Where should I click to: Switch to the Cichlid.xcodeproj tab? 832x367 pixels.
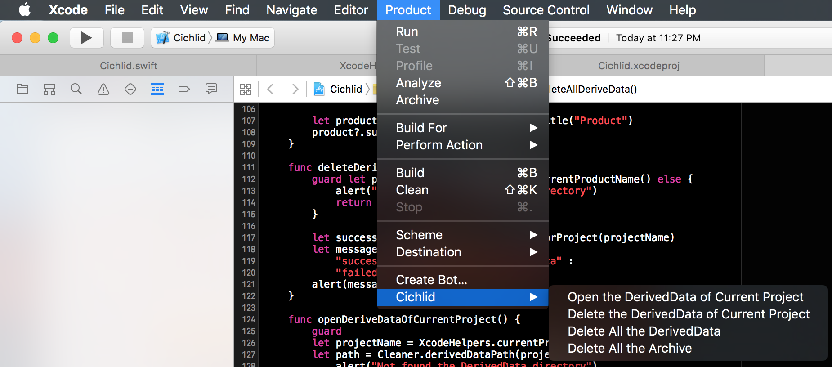click(x=639, y=66)
